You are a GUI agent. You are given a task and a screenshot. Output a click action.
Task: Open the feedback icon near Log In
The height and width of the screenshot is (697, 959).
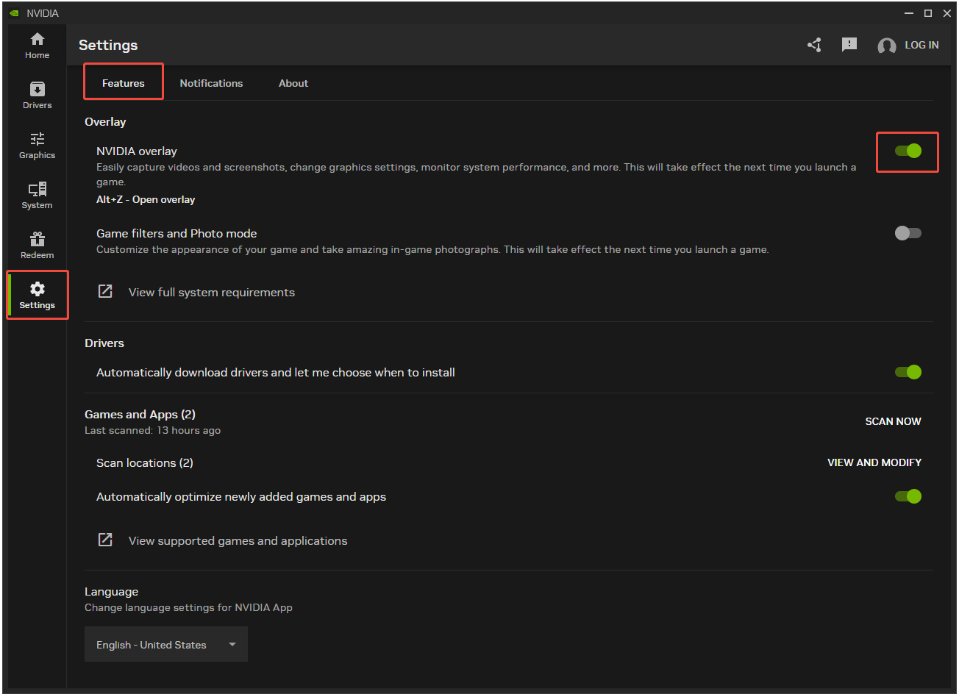point(849,45)
